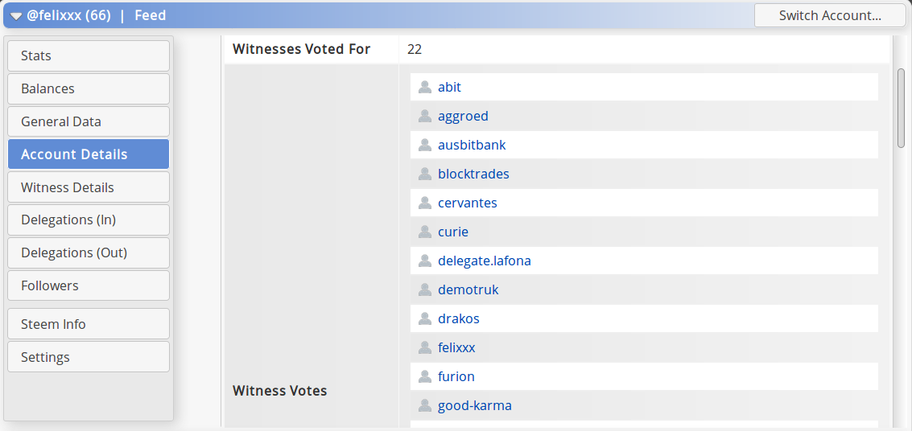Click the vertical scrollbar thumb
The width and height of the screenshot is (912, 431).
click(901, 108)
